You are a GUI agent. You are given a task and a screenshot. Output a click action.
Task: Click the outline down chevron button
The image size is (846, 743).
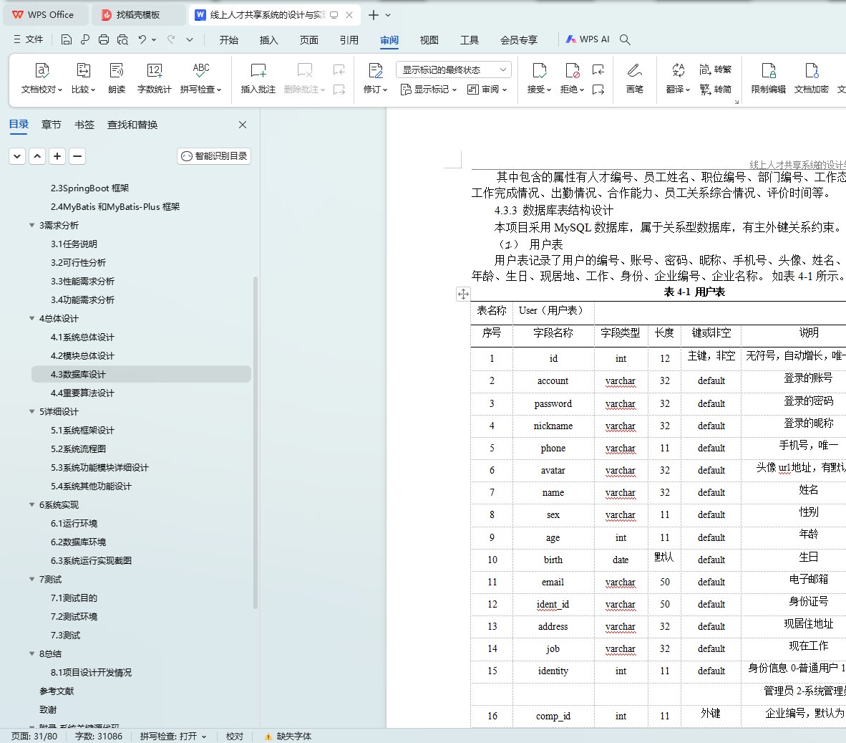[17, 157]
